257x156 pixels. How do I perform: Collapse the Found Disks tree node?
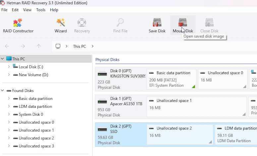coord(2,90)
